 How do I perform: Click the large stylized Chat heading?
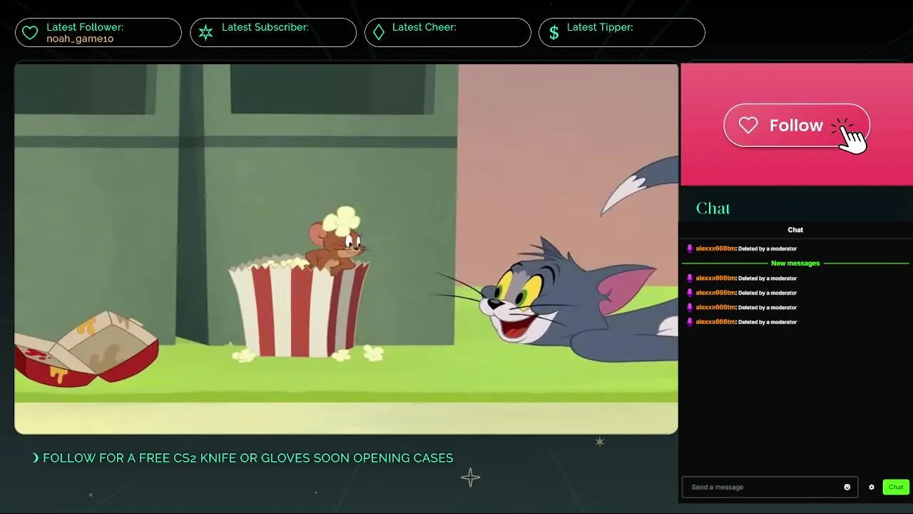tap(713, 208)
